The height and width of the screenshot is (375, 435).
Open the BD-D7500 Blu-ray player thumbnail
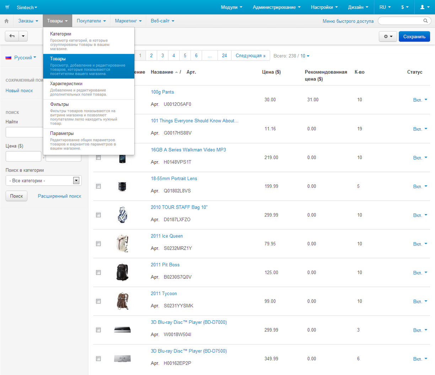[x=122, y=359]
